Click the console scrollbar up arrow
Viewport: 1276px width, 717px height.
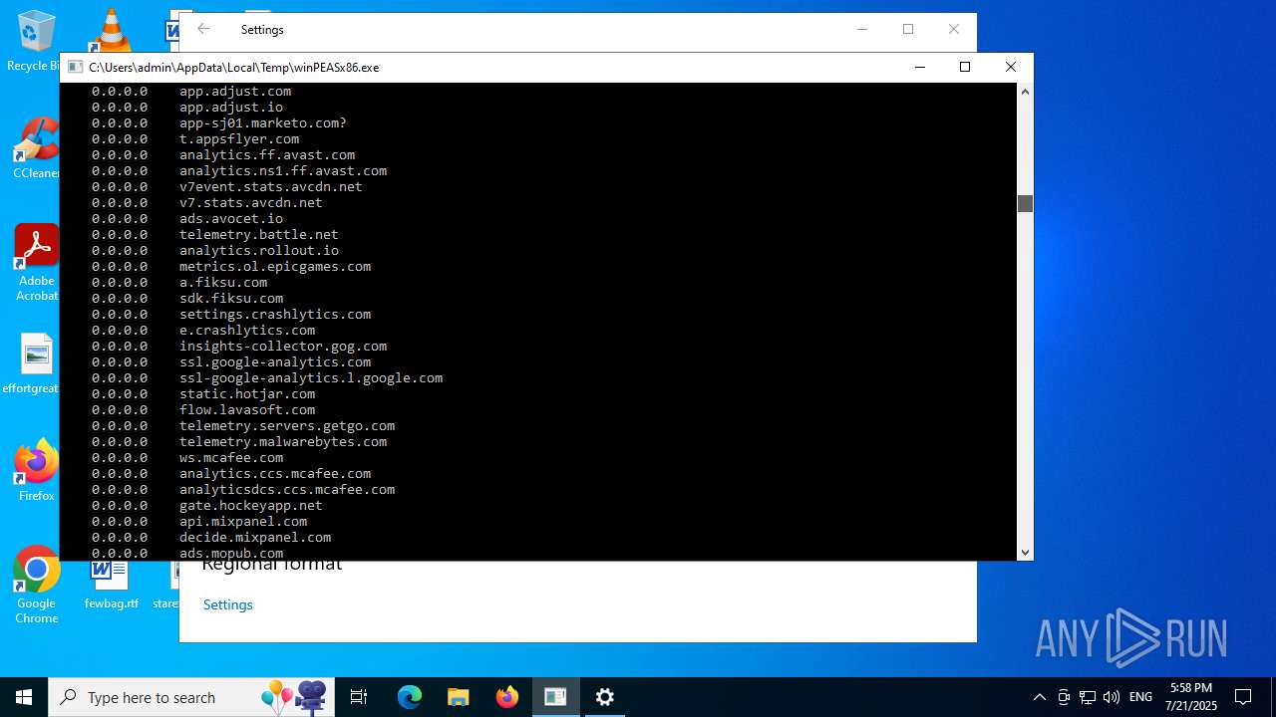[x=1025, y=92]
